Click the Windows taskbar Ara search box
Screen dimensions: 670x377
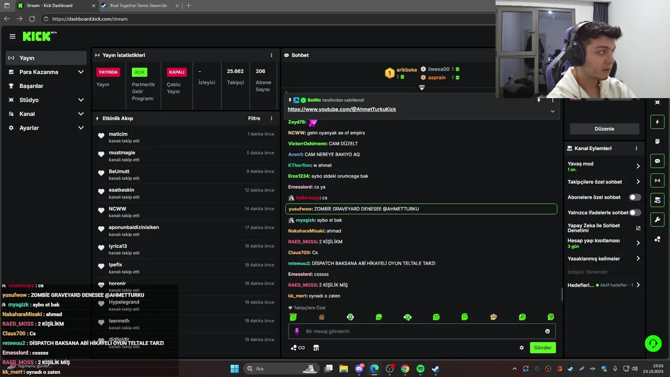281,369
